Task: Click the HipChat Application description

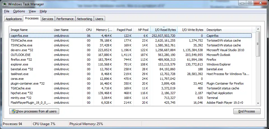Action: (220, 93)
